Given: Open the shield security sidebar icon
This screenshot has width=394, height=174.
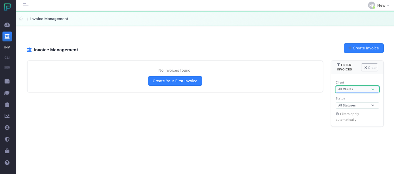Looking at the screenshot, I should tap(7, 139).
